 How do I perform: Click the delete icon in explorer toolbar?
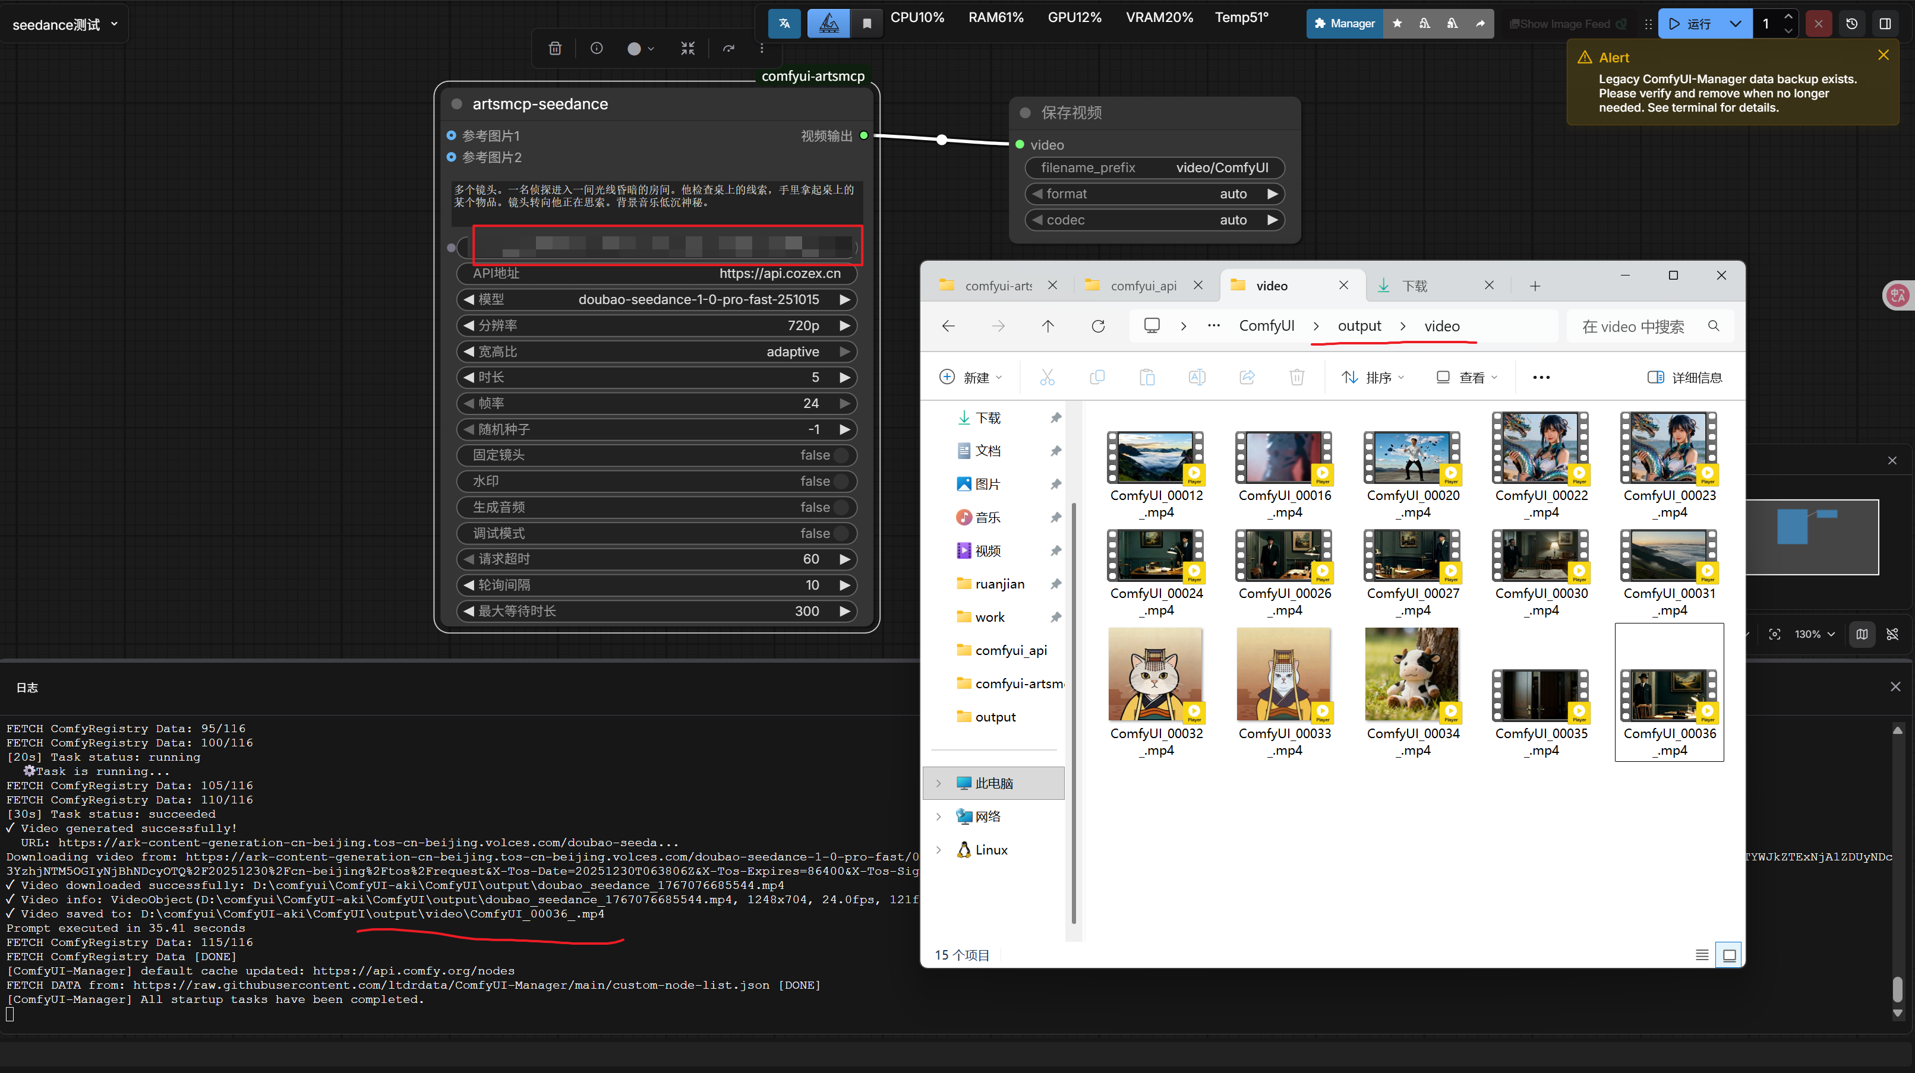click(x=1296, y=378)
